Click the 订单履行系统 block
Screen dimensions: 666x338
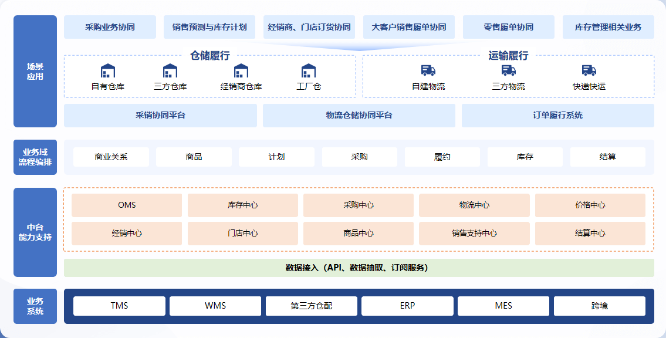(x=557, y=116)
